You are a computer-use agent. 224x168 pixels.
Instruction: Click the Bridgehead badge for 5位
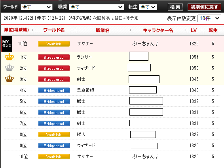coord(54,101)
